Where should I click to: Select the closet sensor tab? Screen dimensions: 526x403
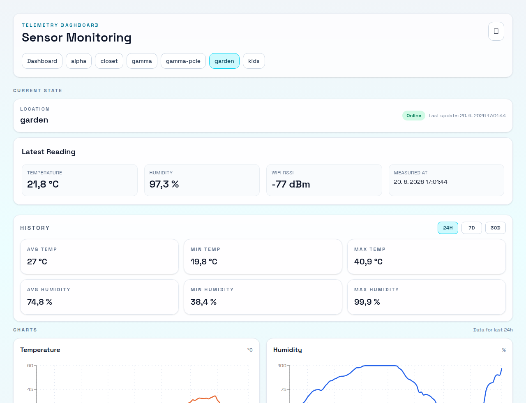(x=109, y=61)
